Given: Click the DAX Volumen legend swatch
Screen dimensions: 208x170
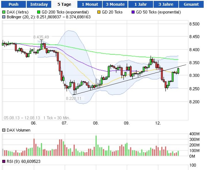Looking at the screenshot, I should (x=4, y=130).
